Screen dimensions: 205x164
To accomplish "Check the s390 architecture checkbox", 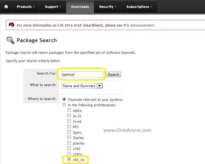I will click(x=69, y=148).
